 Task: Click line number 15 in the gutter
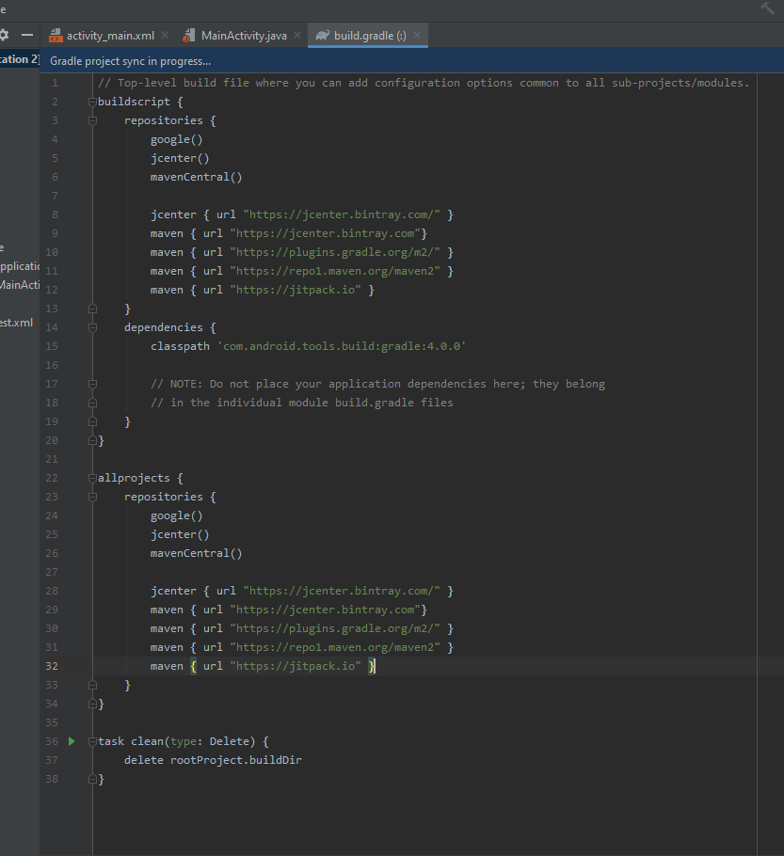click(x=52, y=346)
